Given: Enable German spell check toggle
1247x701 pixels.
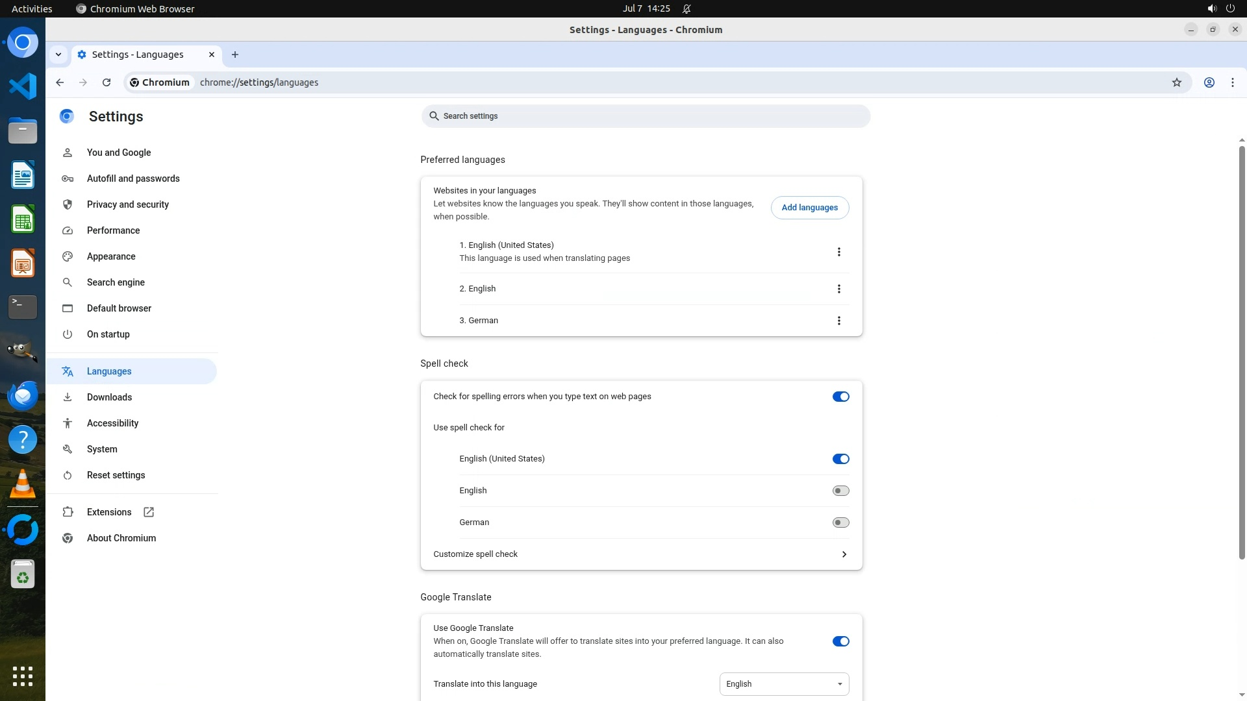Looking at the screenshot, I should coord(840,523).
